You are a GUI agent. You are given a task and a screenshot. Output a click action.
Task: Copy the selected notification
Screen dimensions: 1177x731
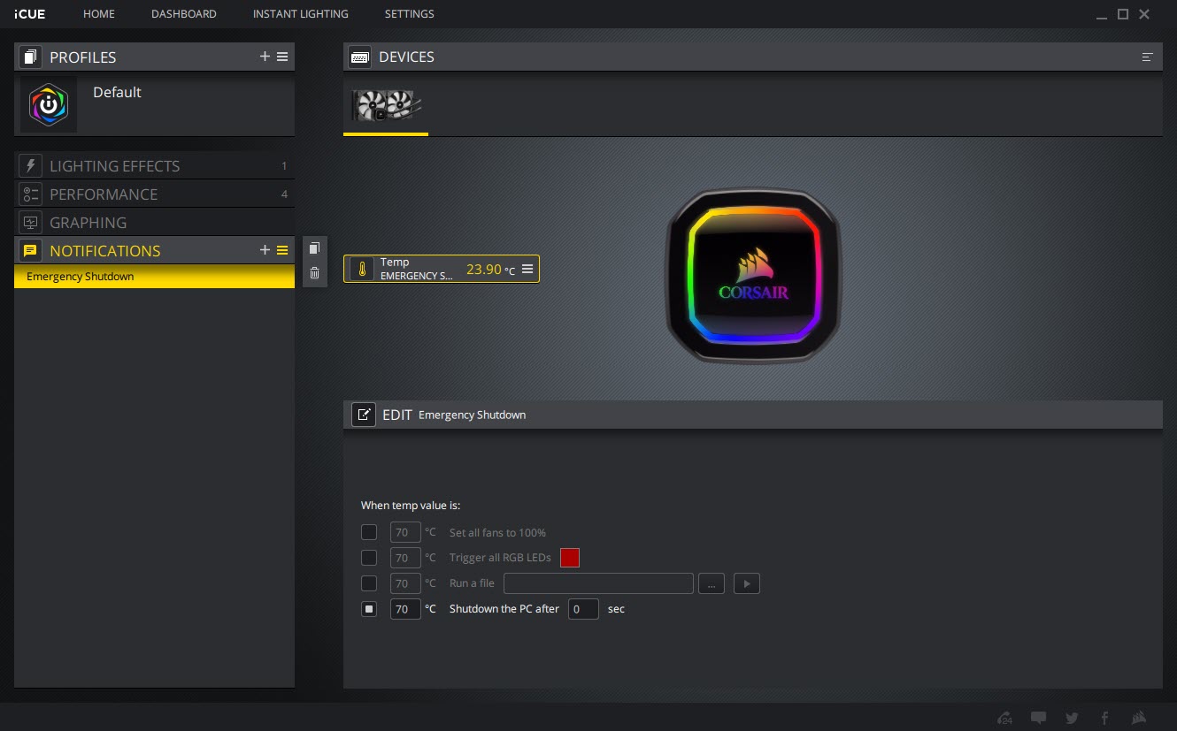pos(314,249)
